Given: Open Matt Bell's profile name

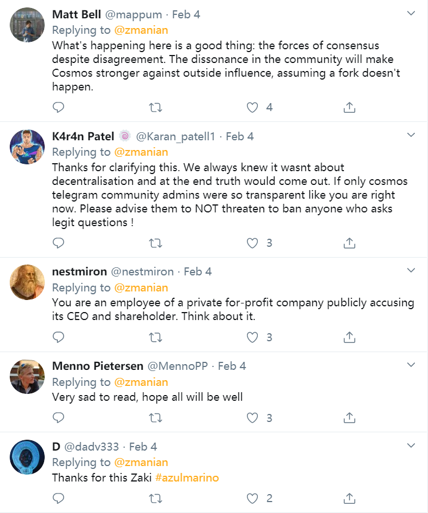Looking at the screenshot, I should coord(77,14).
